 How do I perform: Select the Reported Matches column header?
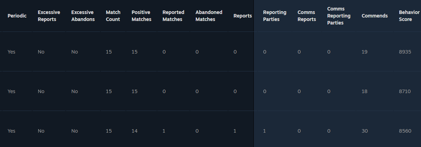click(x=173, y=16)
